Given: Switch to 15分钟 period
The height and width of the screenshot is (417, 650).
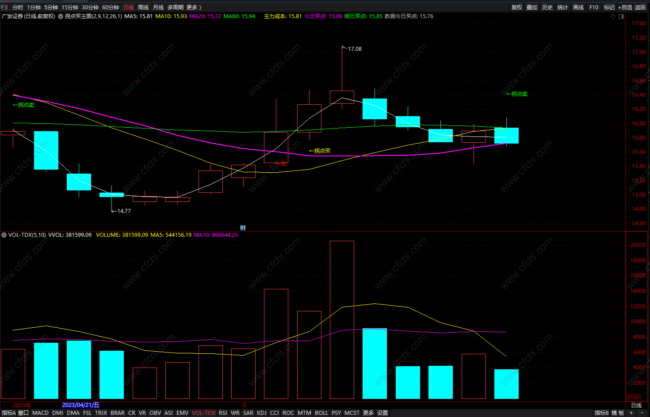Looking at the screenshot, I should (70, 8).
